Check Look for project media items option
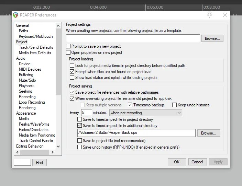242x186 pixels. 72,65
